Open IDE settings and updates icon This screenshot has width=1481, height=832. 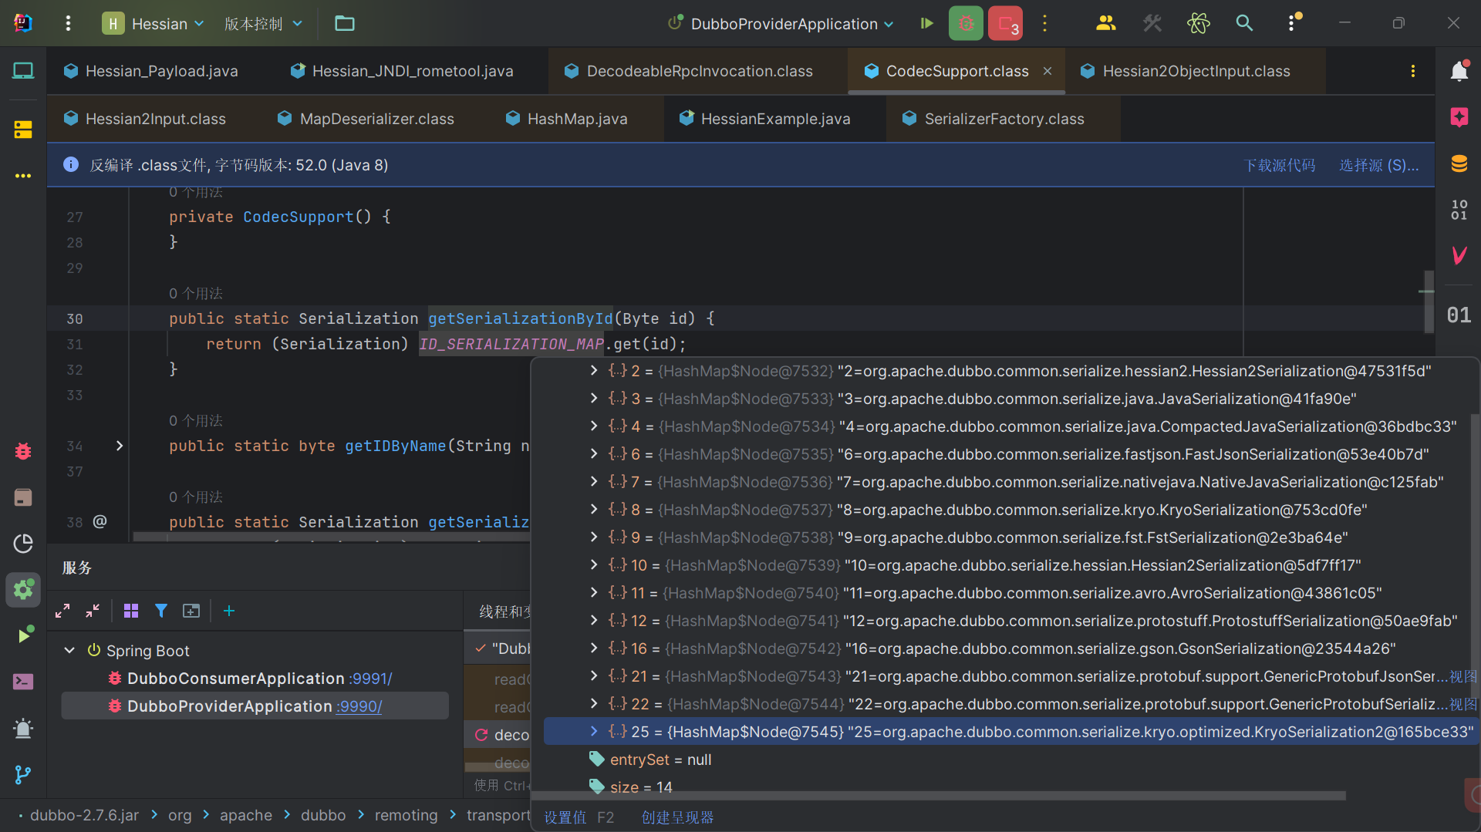(1292, 23)
